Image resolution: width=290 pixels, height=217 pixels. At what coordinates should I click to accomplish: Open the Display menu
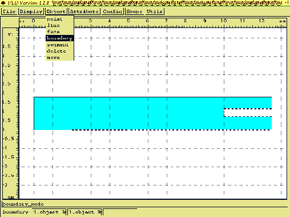(31, 11)
